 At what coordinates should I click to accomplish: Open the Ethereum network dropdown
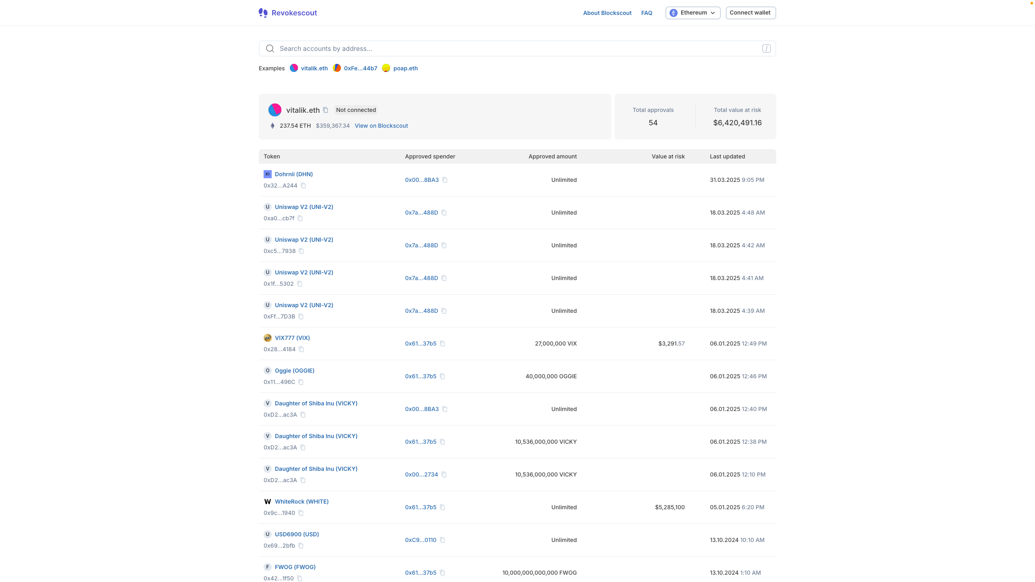click(x=693, y=13)
